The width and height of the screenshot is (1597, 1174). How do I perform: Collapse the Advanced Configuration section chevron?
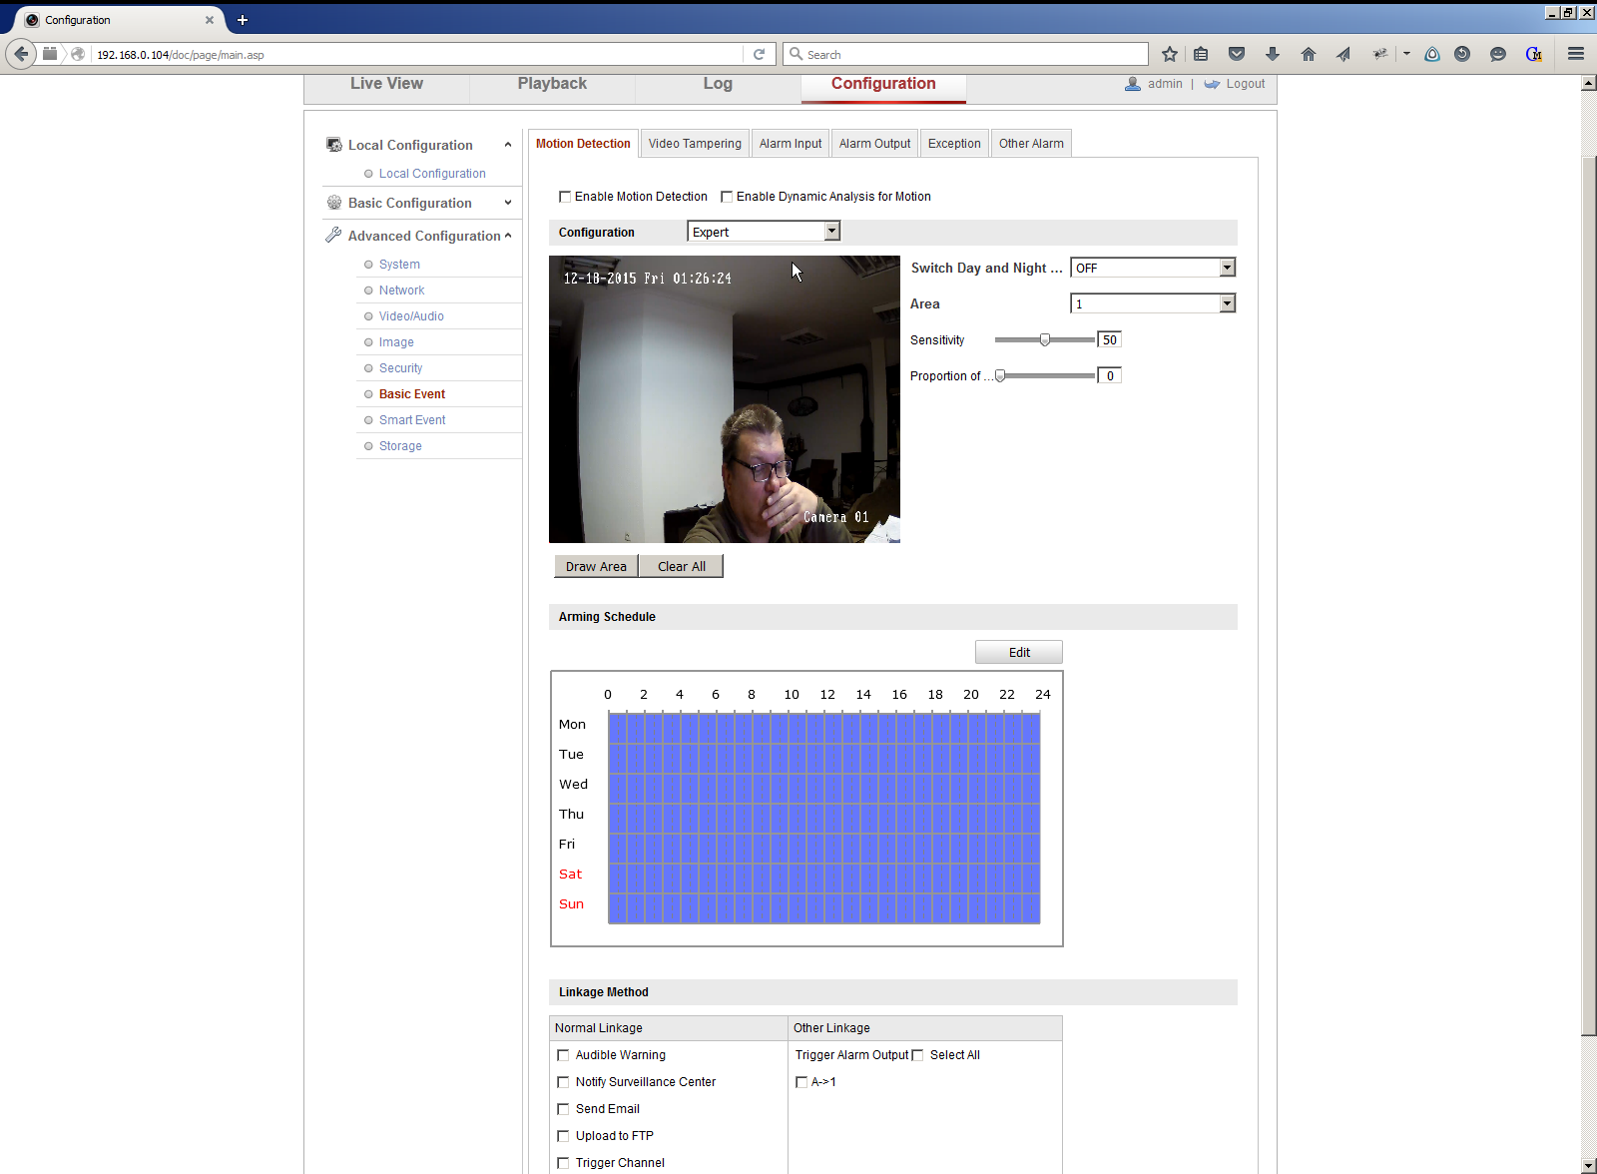508,236
